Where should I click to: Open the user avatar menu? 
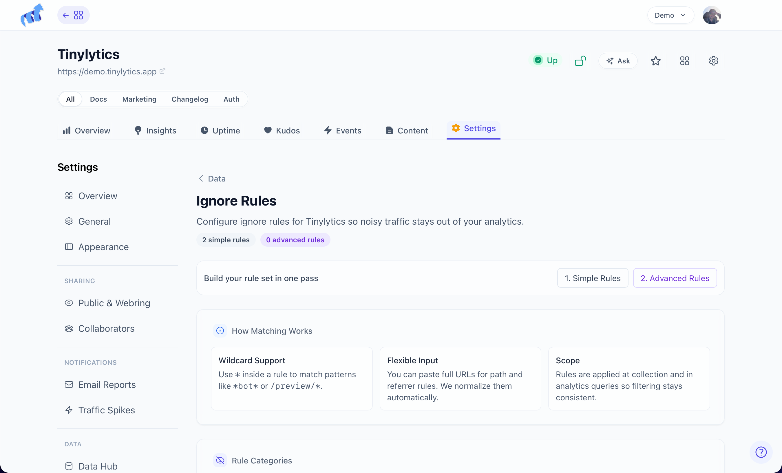(x=712, y=15)
